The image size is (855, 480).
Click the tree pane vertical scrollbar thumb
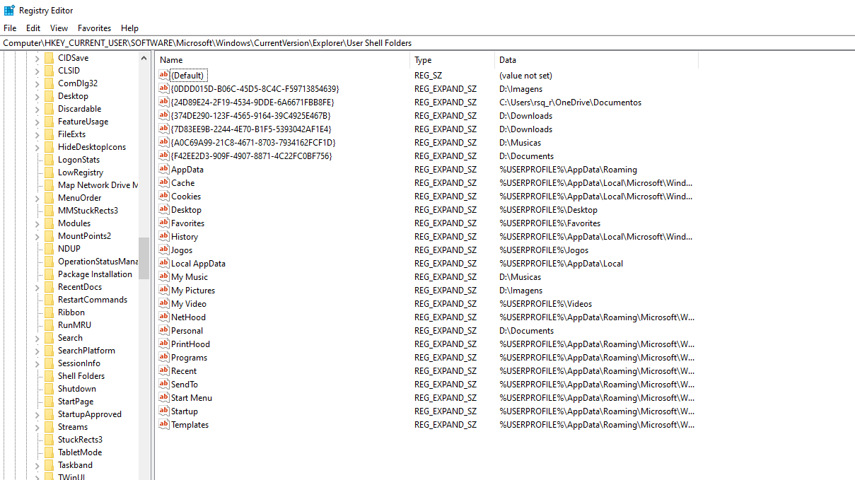click(144, 259)
